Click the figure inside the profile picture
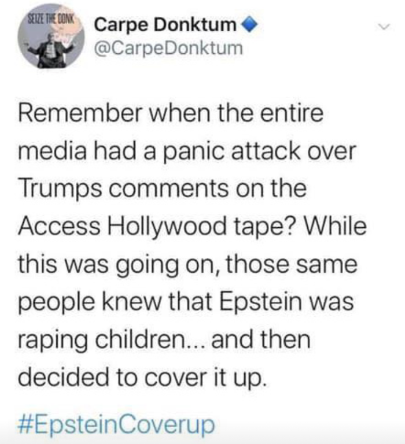The height and width of the screenshot is (444, 405). pyautogui.click(x=51, y=50)
